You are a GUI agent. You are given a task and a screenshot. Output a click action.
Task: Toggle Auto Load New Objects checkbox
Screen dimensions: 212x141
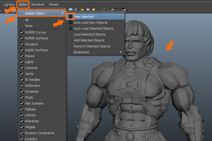click(x=71, y=22)
